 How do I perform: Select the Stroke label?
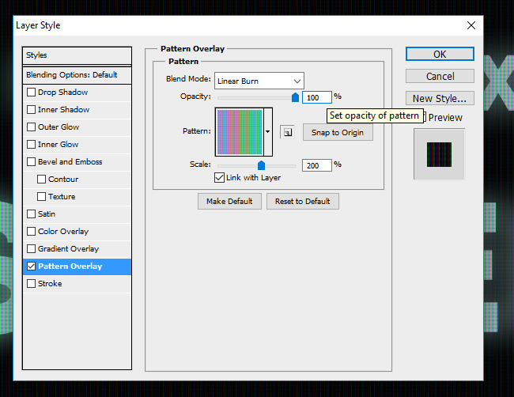click(50, 284)
